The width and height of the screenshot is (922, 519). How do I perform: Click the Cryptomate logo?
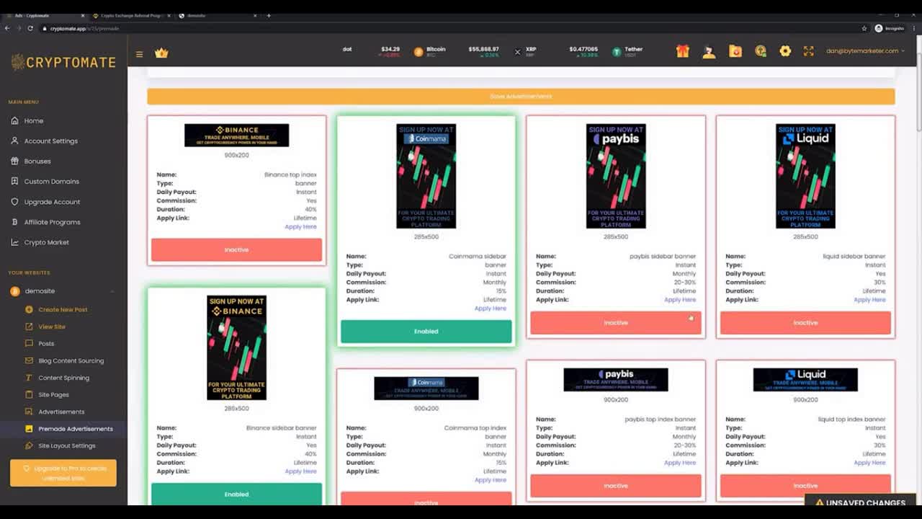(x=63, y=62)
